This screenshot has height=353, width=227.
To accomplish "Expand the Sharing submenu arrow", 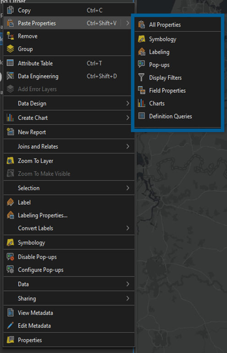I will click(x=127, y=298).
